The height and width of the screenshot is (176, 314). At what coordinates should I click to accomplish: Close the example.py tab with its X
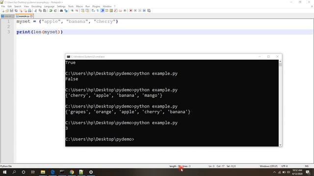[x=31, y=16]
